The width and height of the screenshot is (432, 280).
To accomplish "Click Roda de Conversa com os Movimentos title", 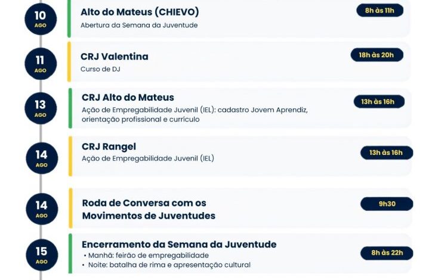I will [149, 209].
